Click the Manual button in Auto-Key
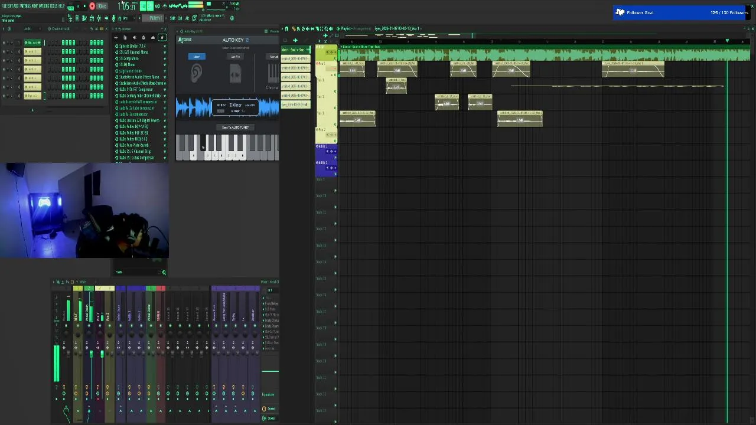The image size is (756, 425). click(273, 57)
